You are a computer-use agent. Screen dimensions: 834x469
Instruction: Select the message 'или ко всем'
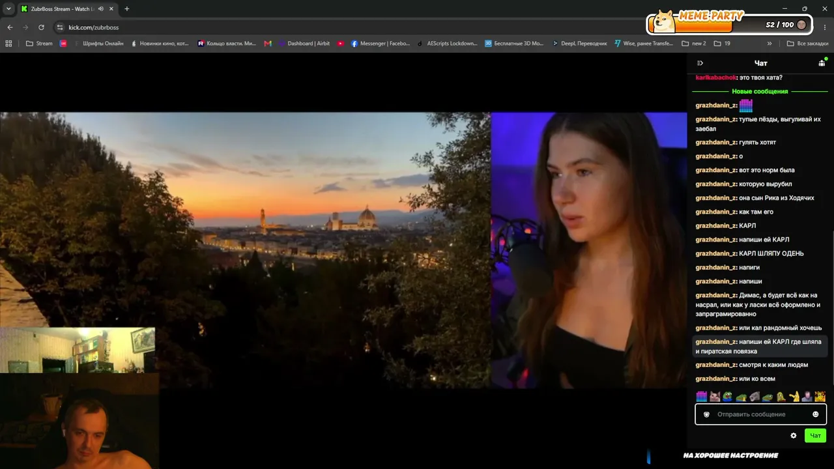[757, 378]
